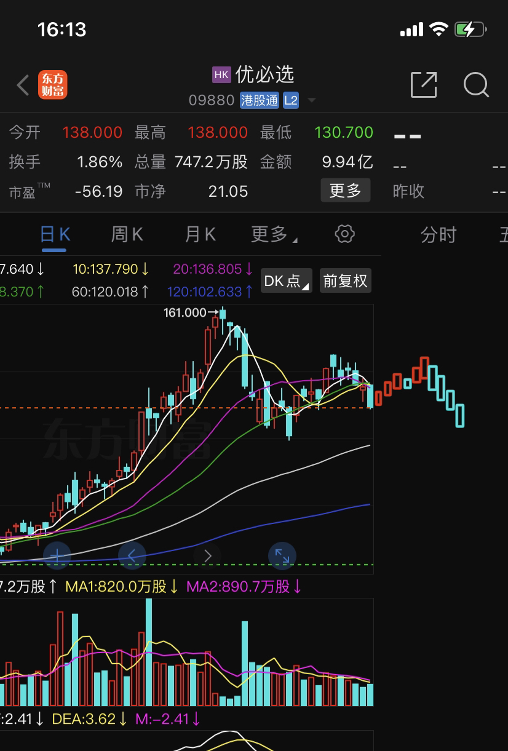
Task: Select the 日K tab
Action: tap(55, 234)
